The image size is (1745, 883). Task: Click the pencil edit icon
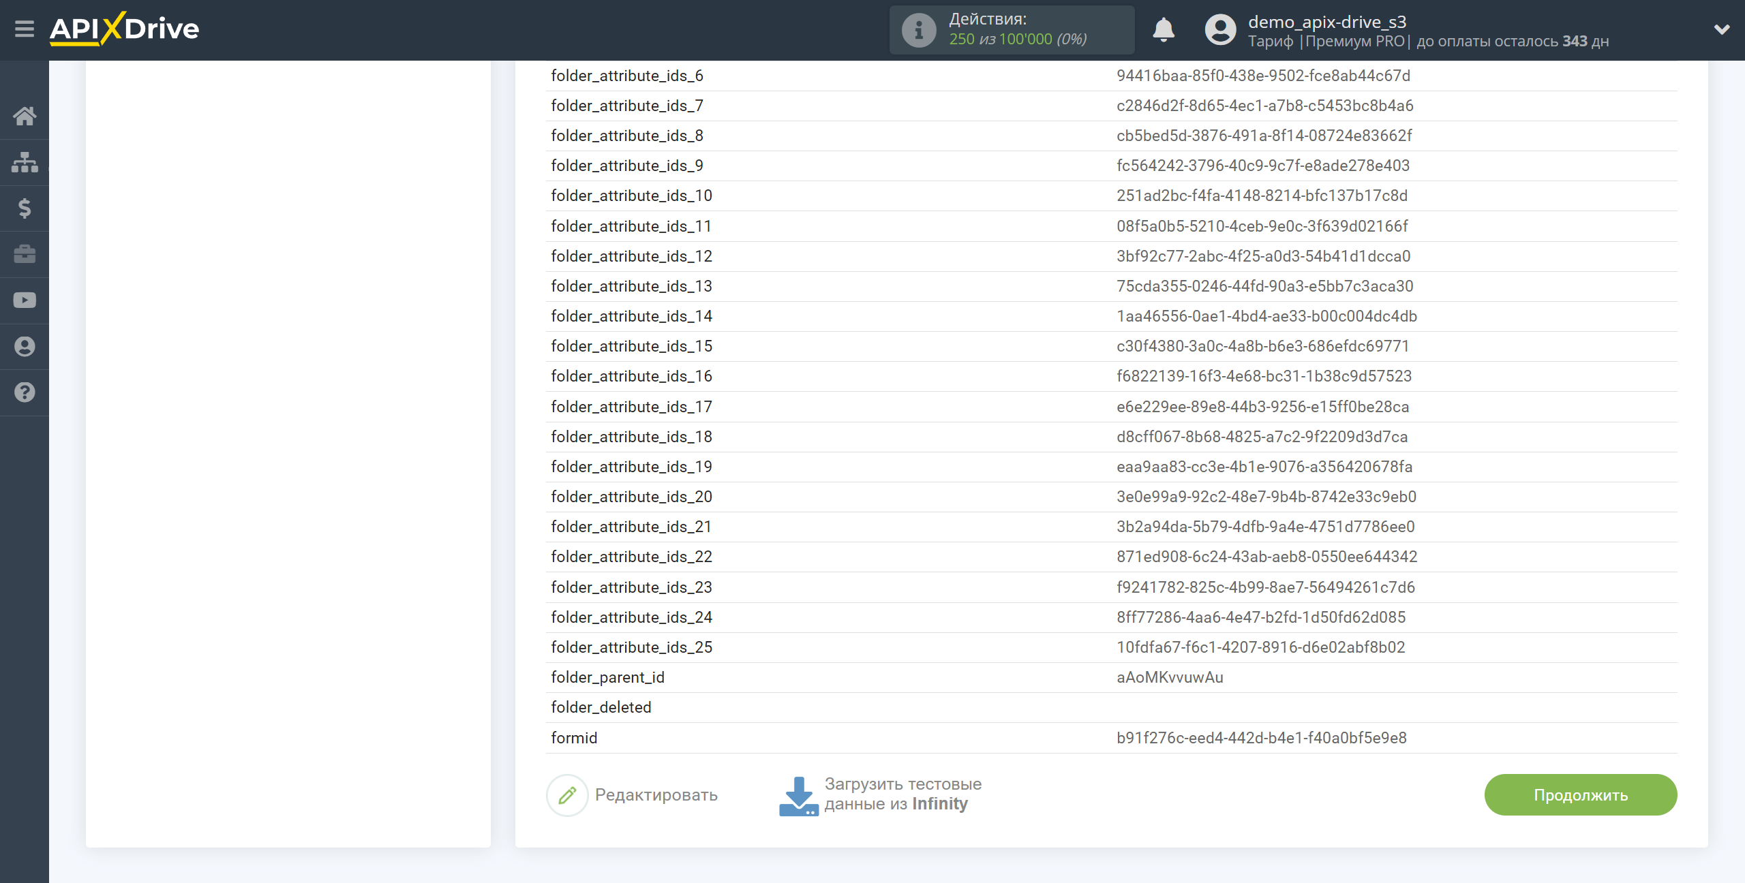click(567, 795)
